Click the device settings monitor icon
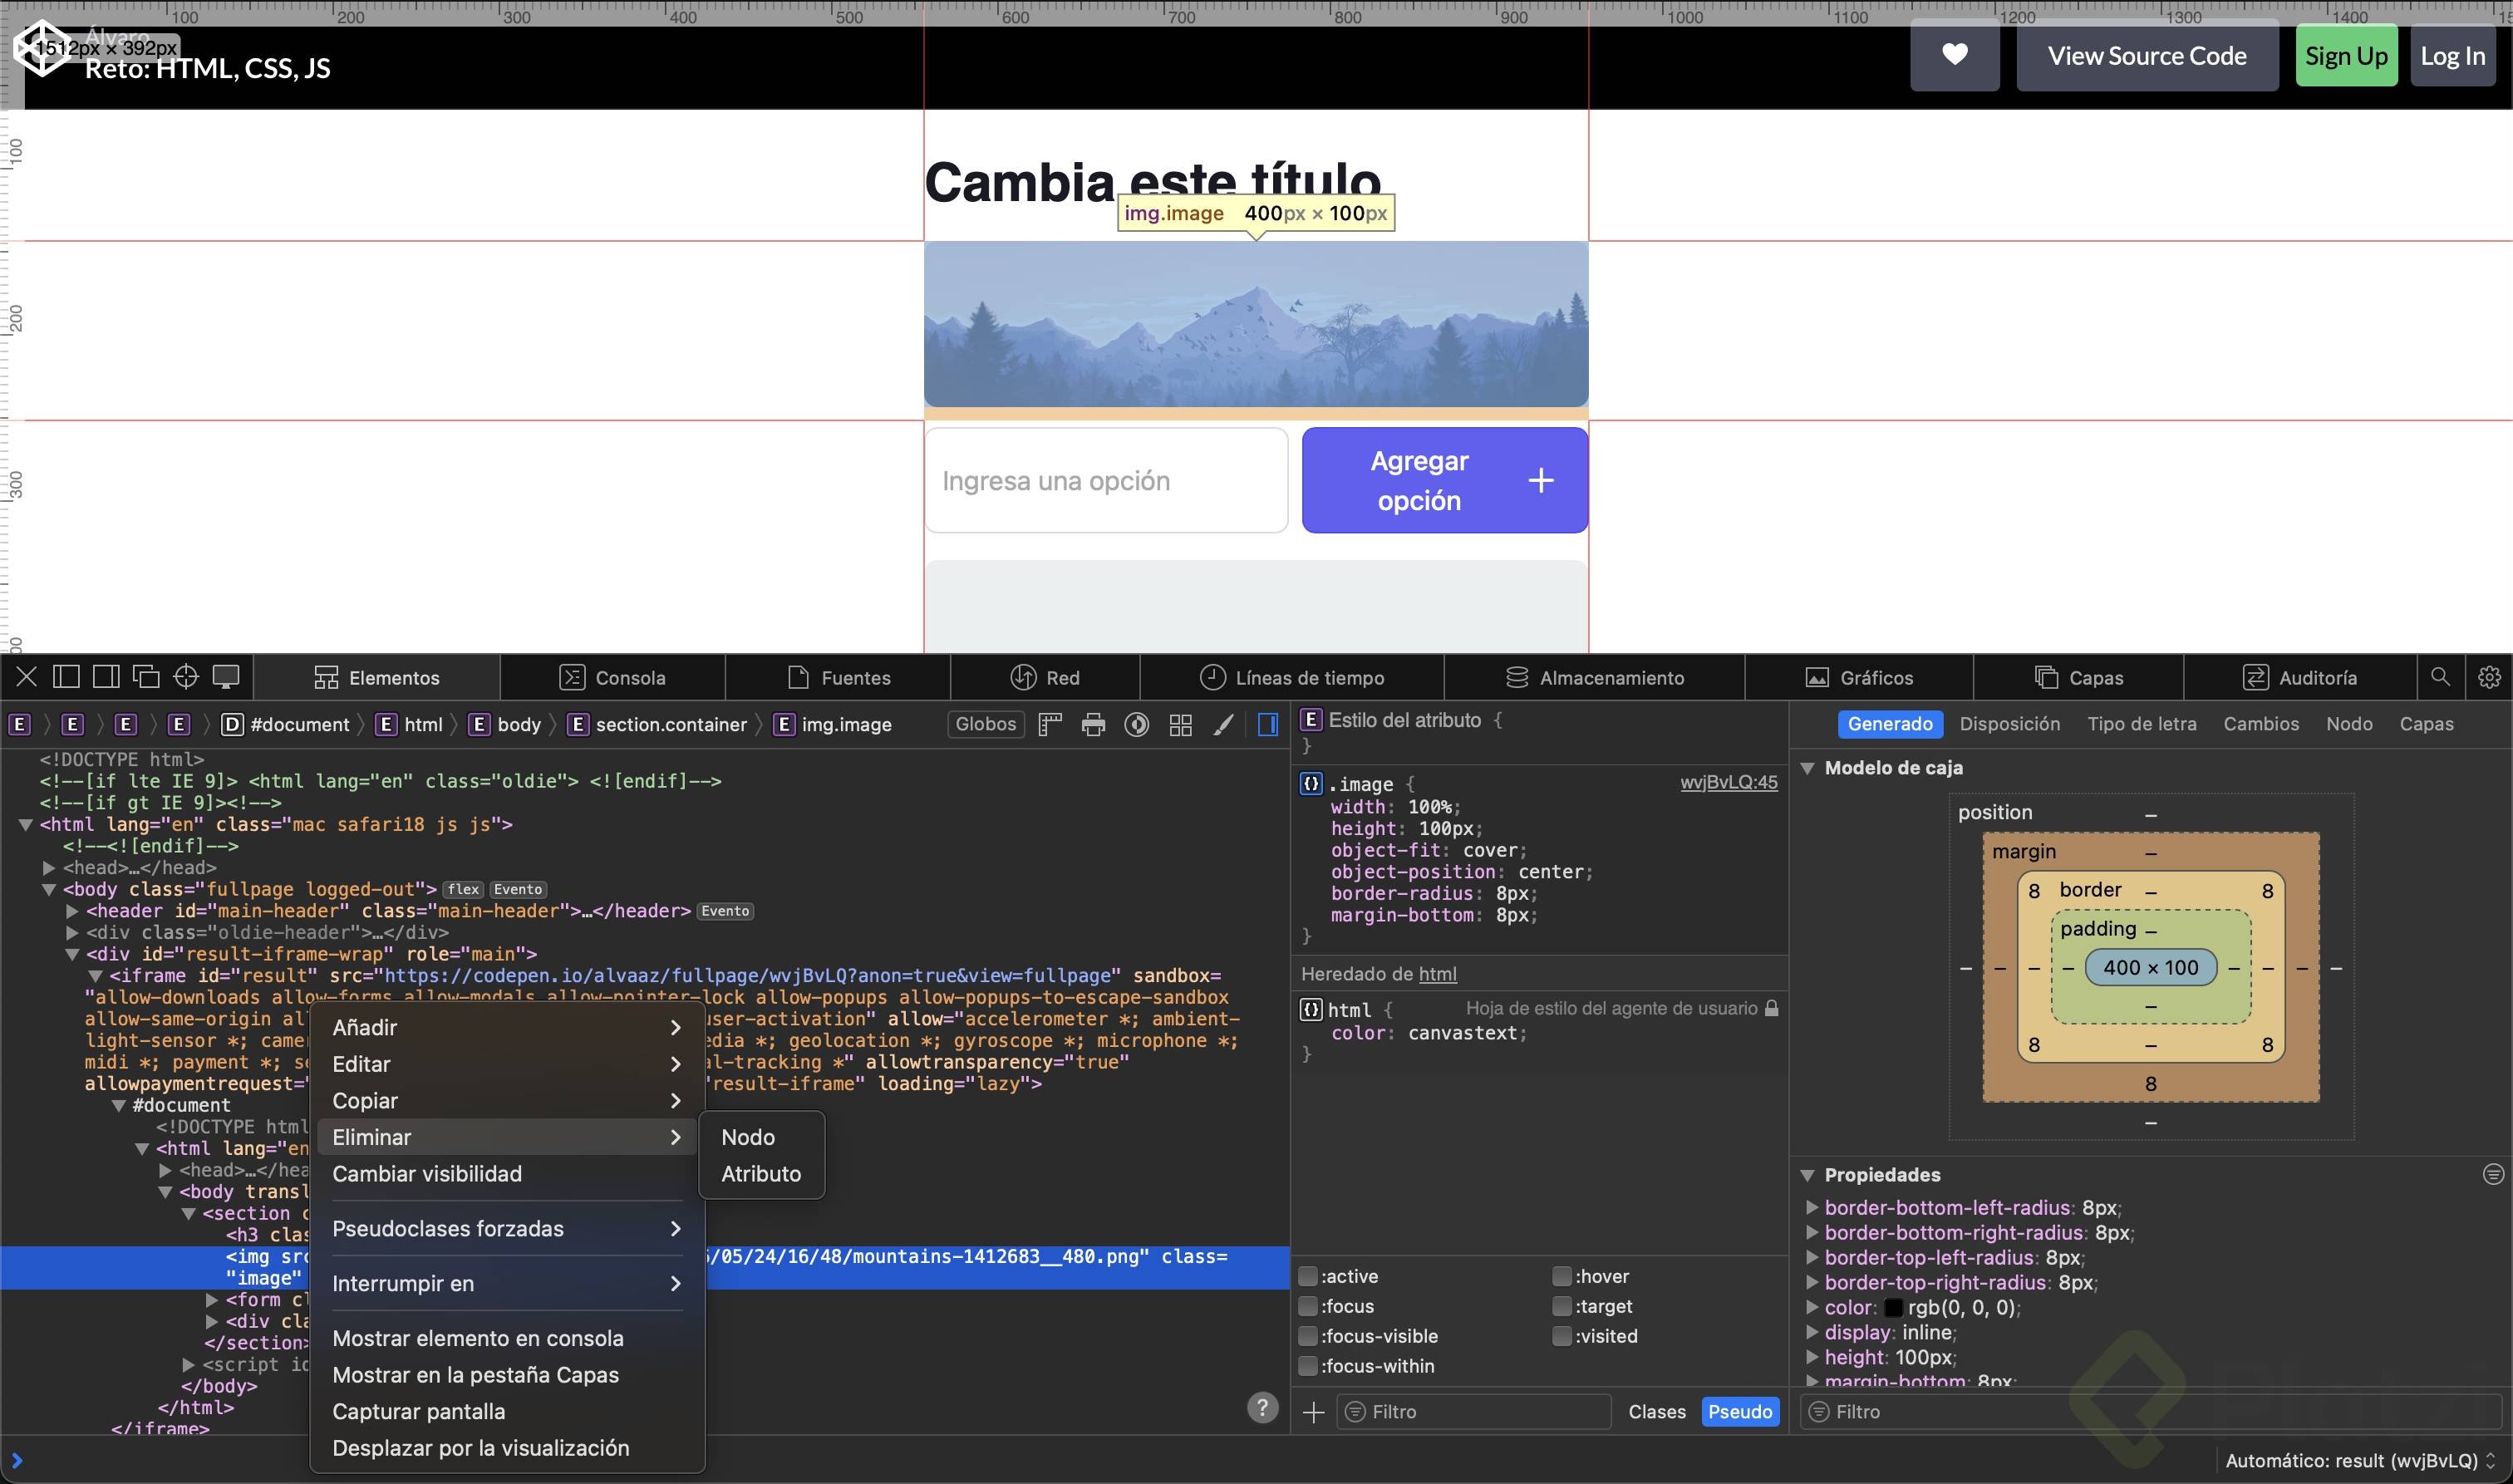Screen dimensions: 2513x1484 [226, 677]
